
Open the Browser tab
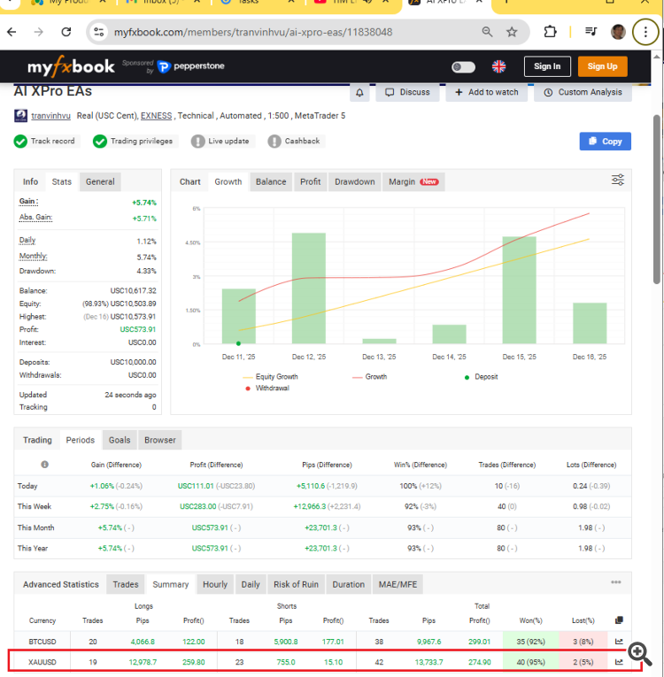160,440
